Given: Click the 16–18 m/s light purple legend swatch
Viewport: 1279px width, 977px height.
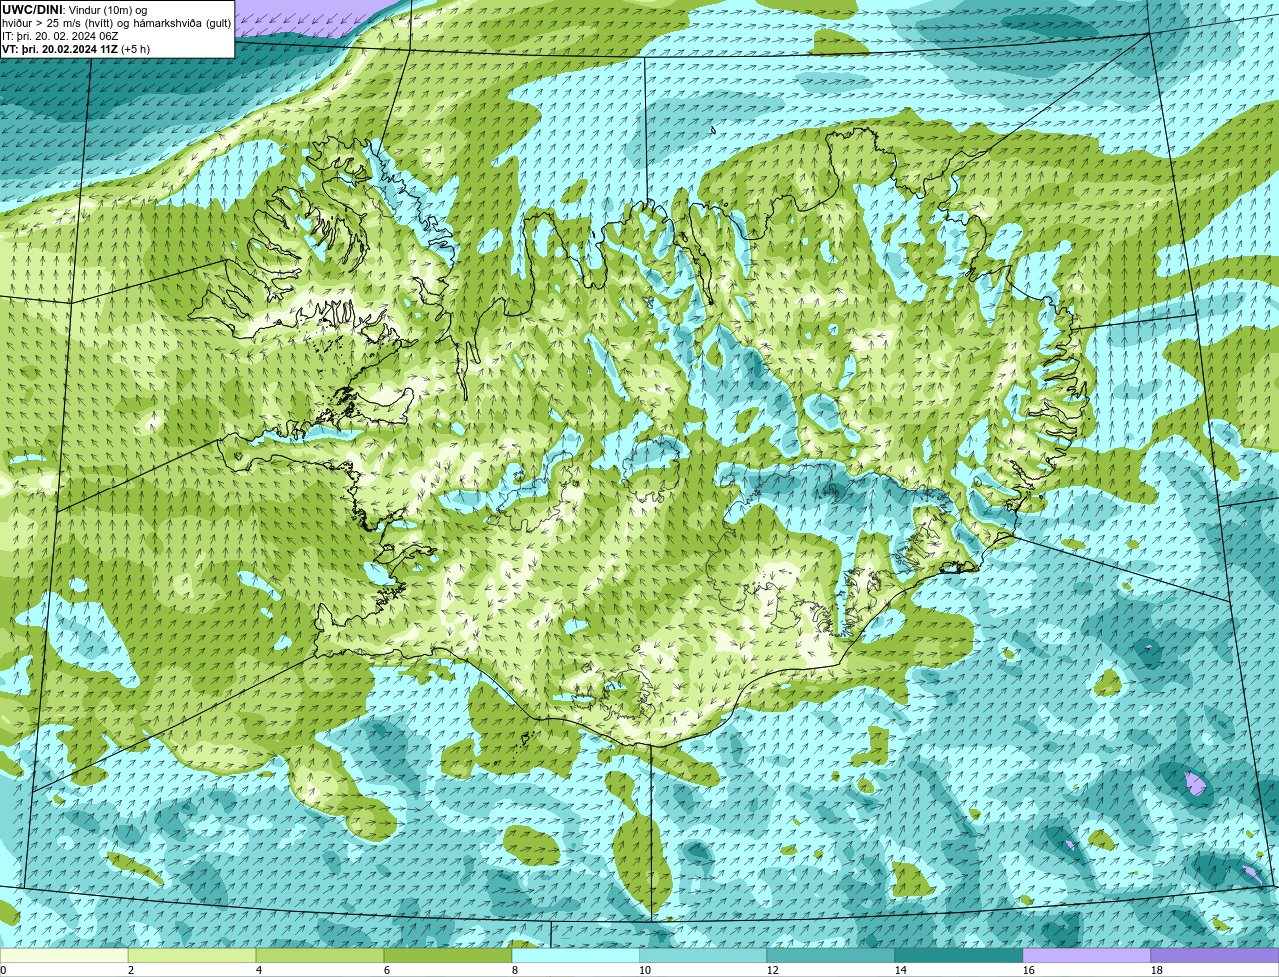Looking at the screenshot, I should pyautogui.click(x=1087, y=956).
